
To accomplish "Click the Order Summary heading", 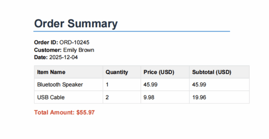I will 76,24.
